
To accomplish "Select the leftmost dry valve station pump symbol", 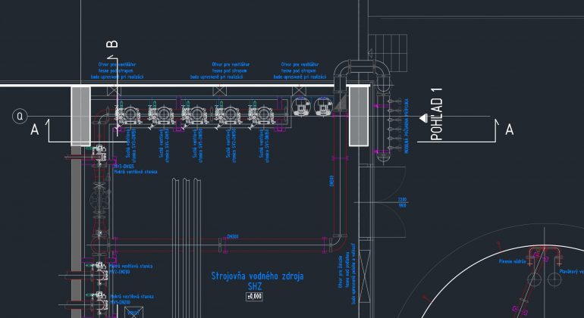I will (x=126, y=116).
